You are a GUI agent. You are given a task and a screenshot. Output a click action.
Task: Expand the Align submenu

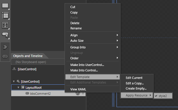tap(93, 35)
